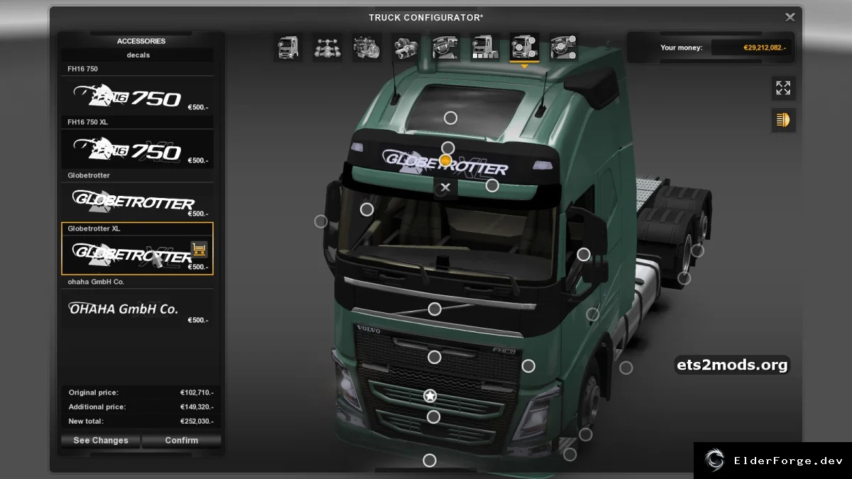
Task: Click the 'decals' category header
Action: 138,55
